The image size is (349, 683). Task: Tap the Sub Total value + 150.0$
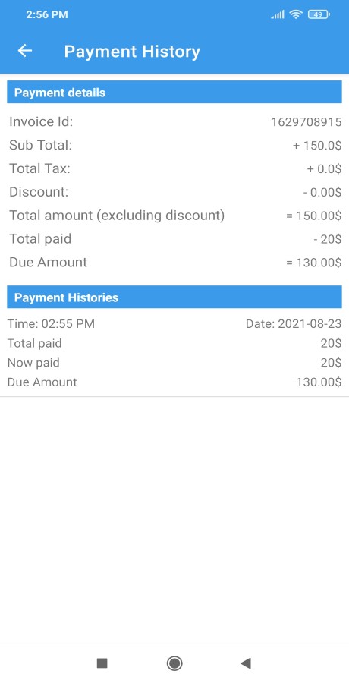tap(317, 146)
